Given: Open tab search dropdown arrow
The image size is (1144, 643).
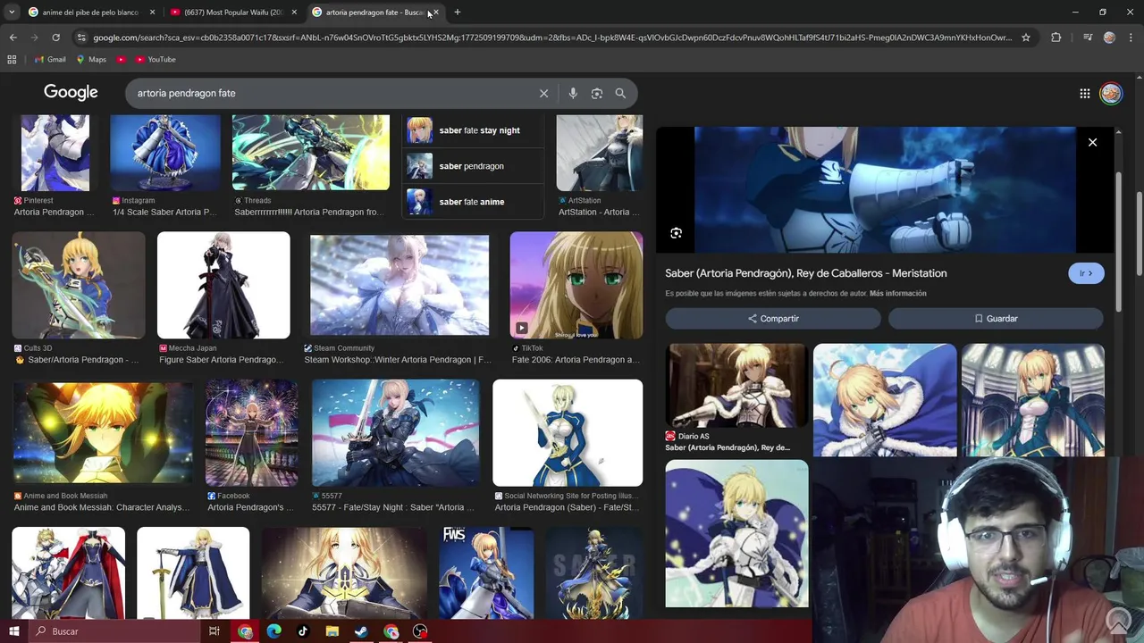Looking at the screenshot, I should point(12,12).
